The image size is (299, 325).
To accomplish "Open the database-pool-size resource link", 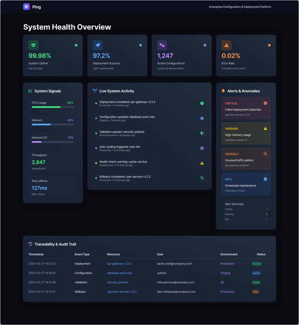I will pyautogui.click(x=119, y=273).
